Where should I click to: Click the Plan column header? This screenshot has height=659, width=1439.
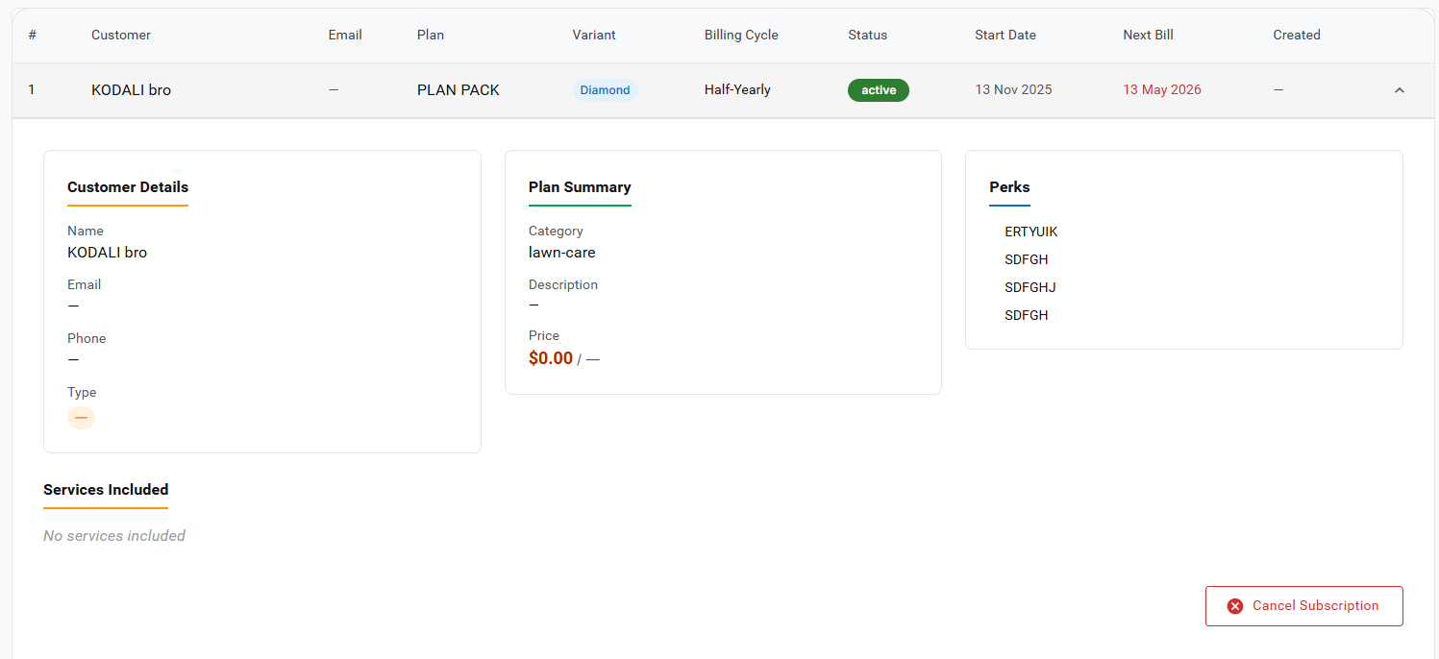pyautogui.click(x=431, y=35)
